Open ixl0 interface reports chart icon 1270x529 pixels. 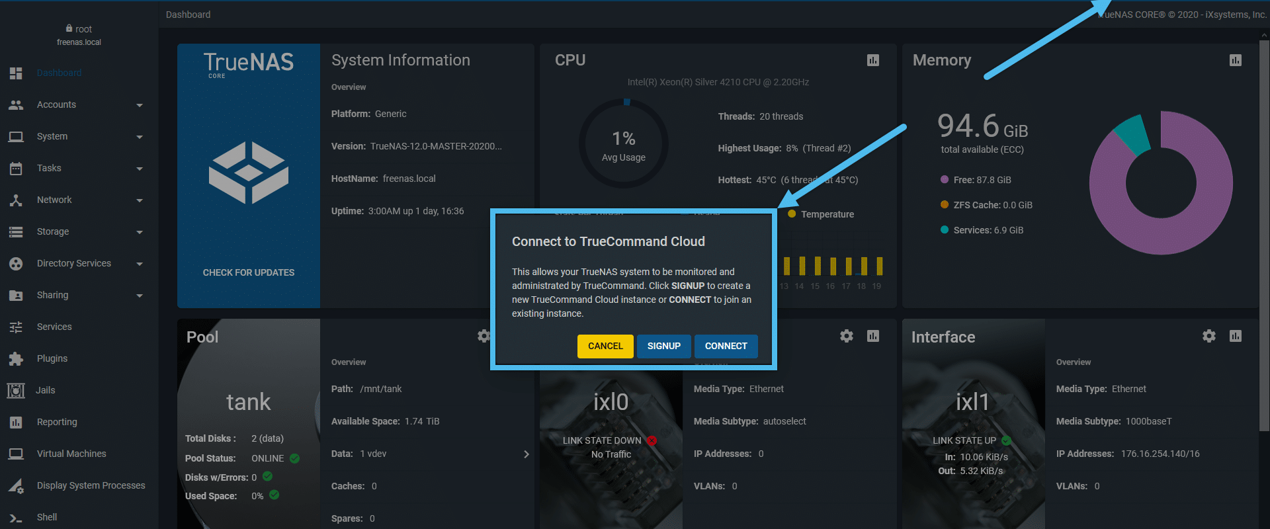tap(873, 336)
